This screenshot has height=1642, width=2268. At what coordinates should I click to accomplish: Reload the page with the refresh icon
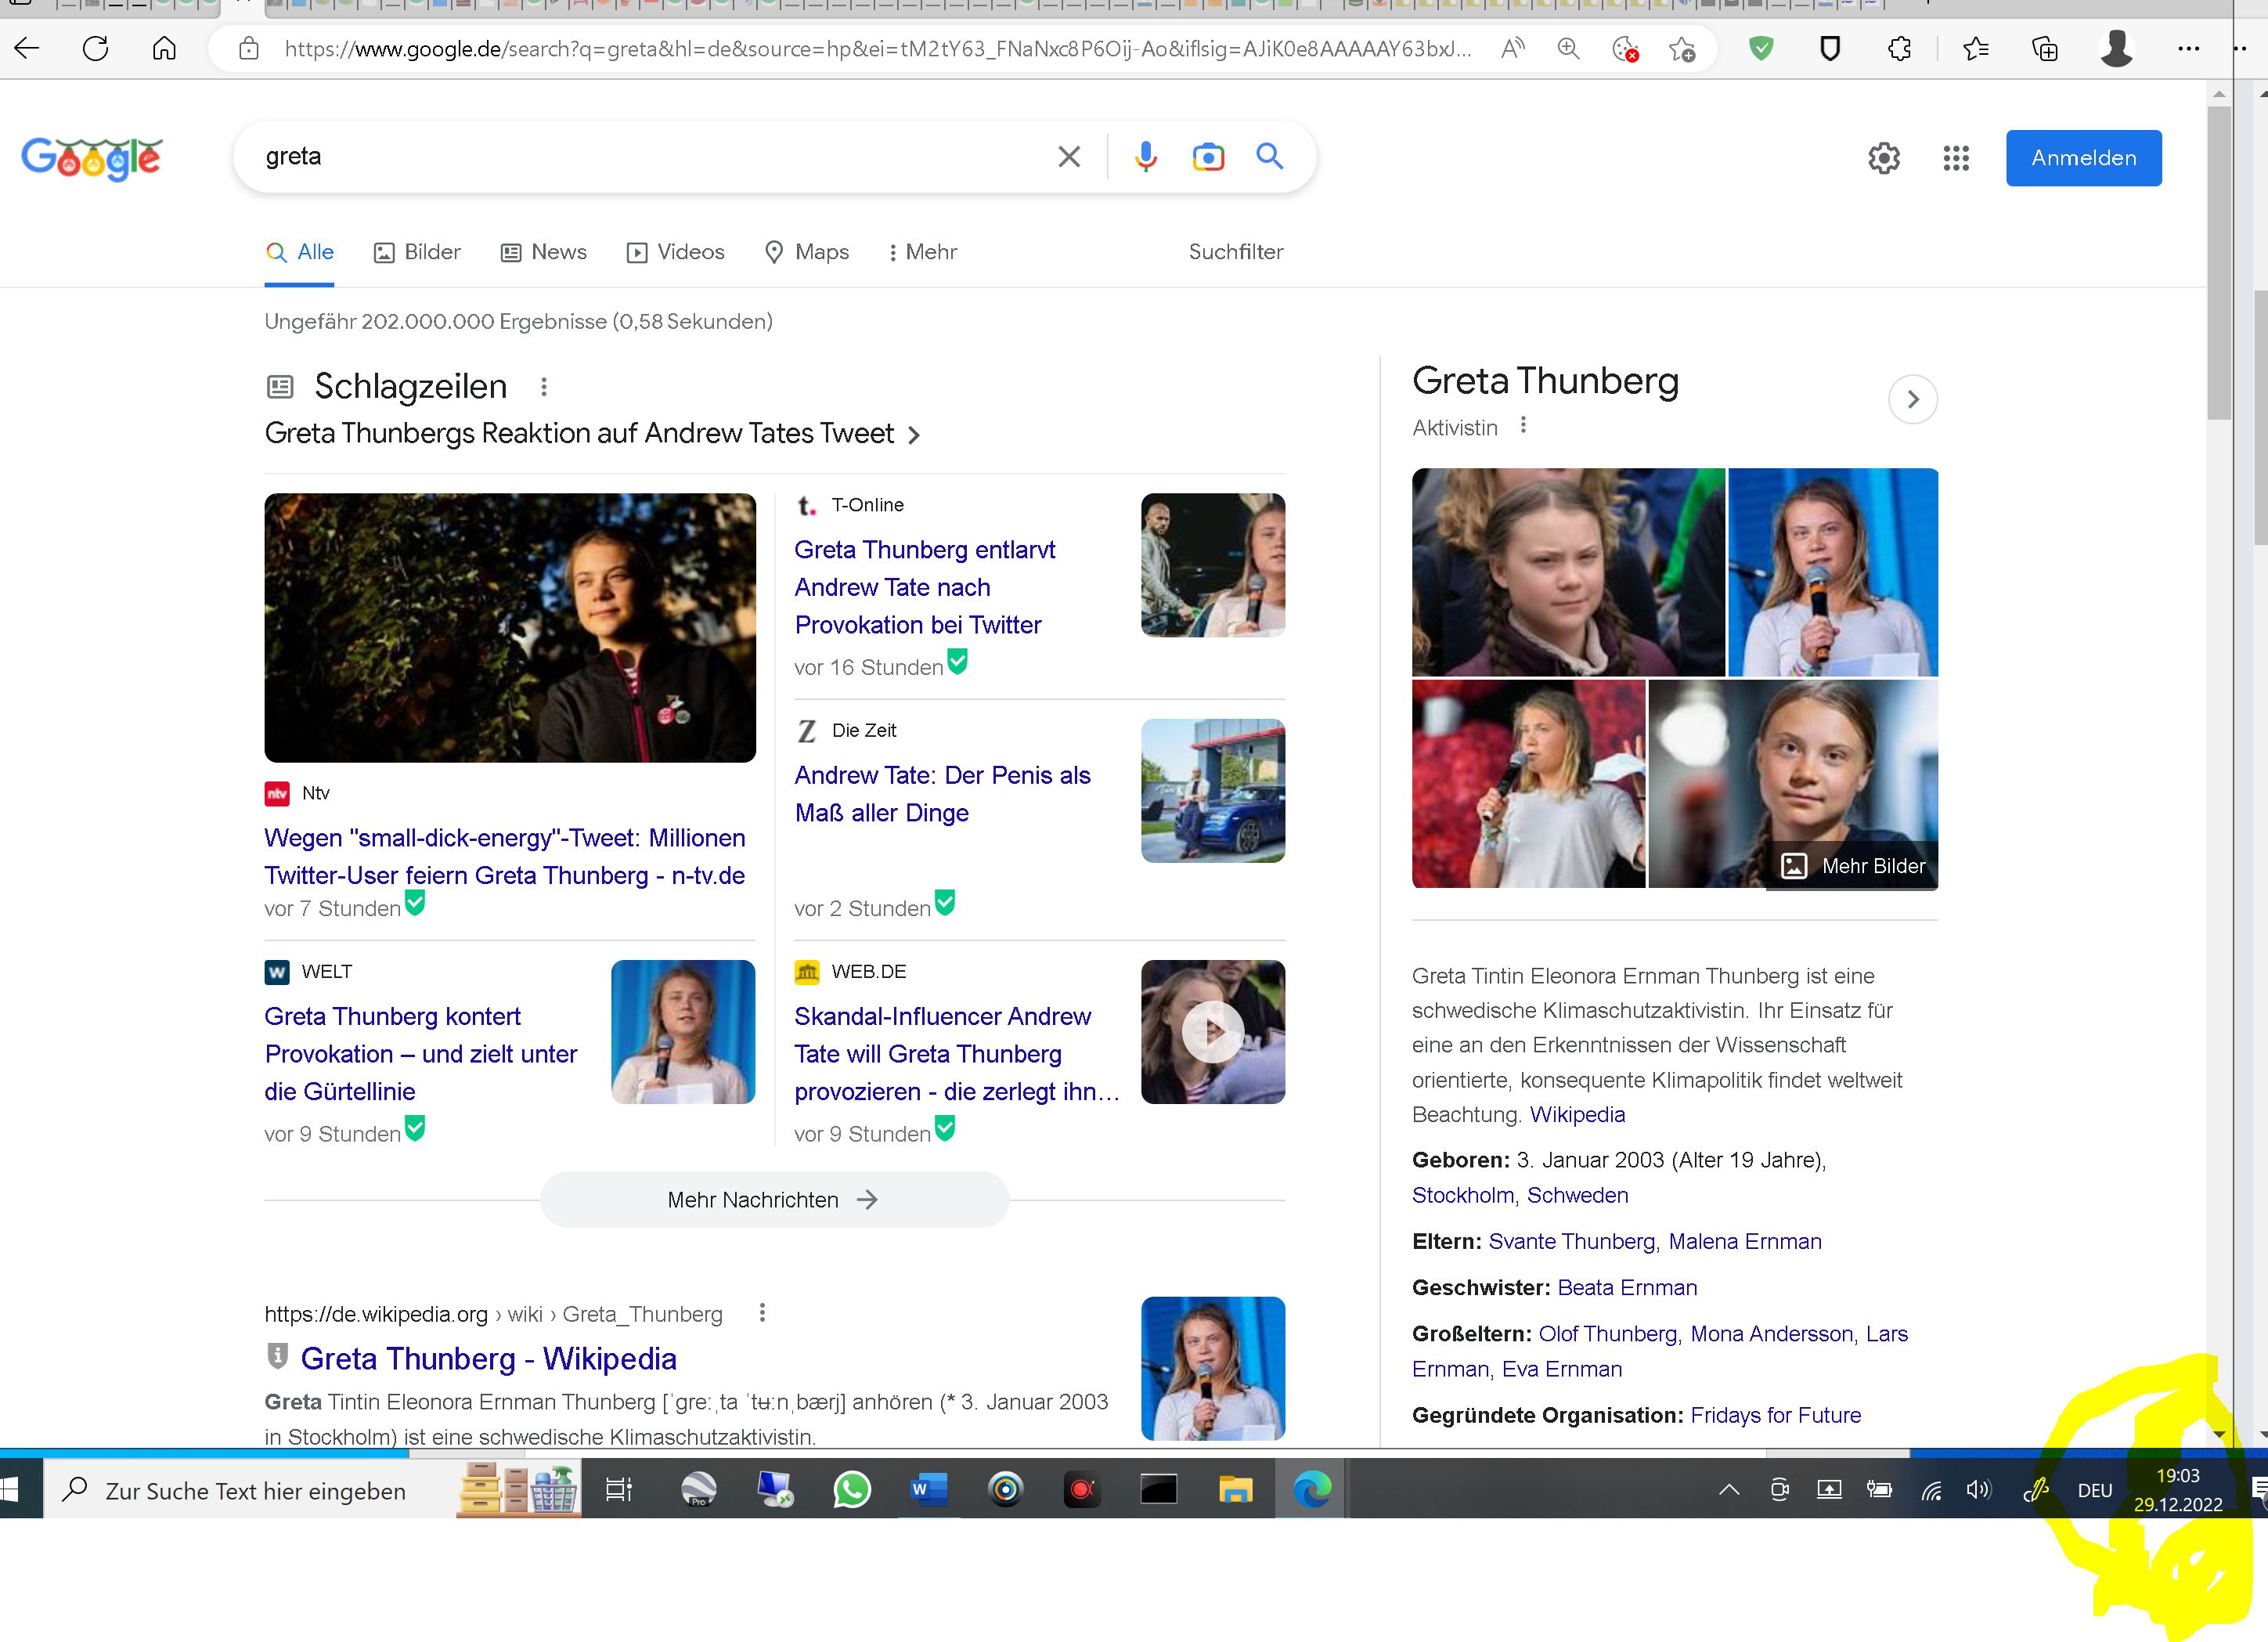(95, 48)
